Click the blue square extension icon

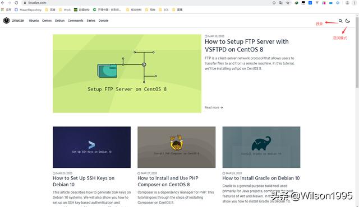(x=310, y=3)
